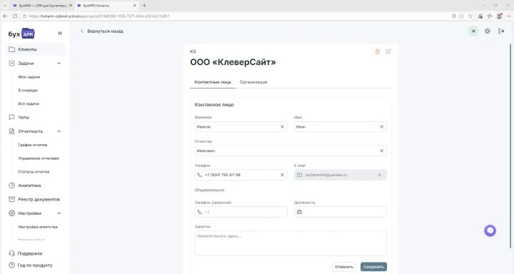Open Управление отчетами page
514x274 pixels.
(39, 158)
